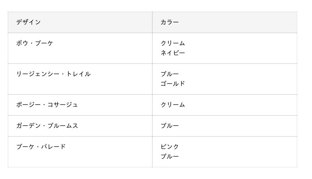Click クリーム in the ボウ・ブーケ row
The height and width of the screenshot is (179, 312).
point(173,43)
